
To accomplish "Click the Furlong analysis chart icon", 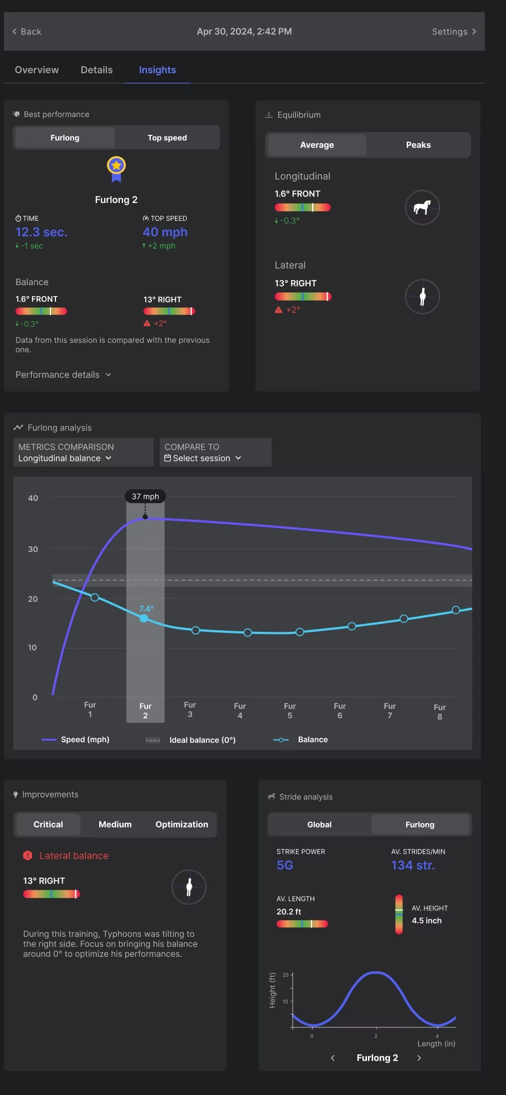I will pos(18,428).
